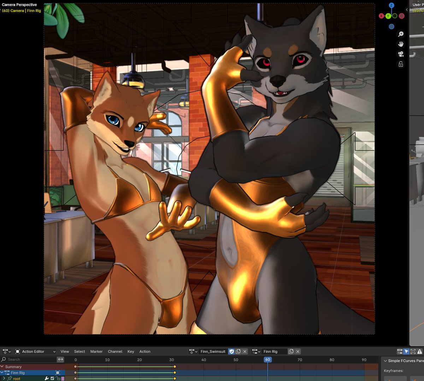424x381 pixels.
Task: Duplicate the Finn Rig action slot
Action: click(291, 351)
